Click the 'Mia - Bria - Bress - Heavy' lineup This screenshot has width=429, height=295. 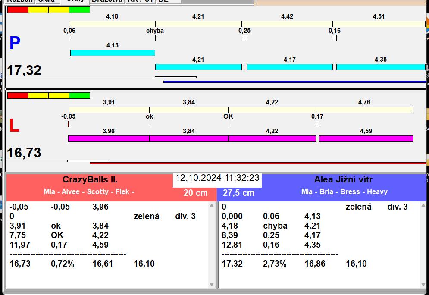(344, 191)
